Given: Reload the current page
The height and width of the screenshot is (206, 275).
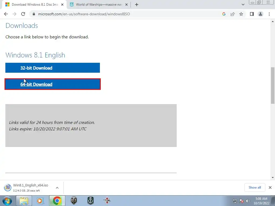Looking at the screenshot, I should [x=23, y=14].
